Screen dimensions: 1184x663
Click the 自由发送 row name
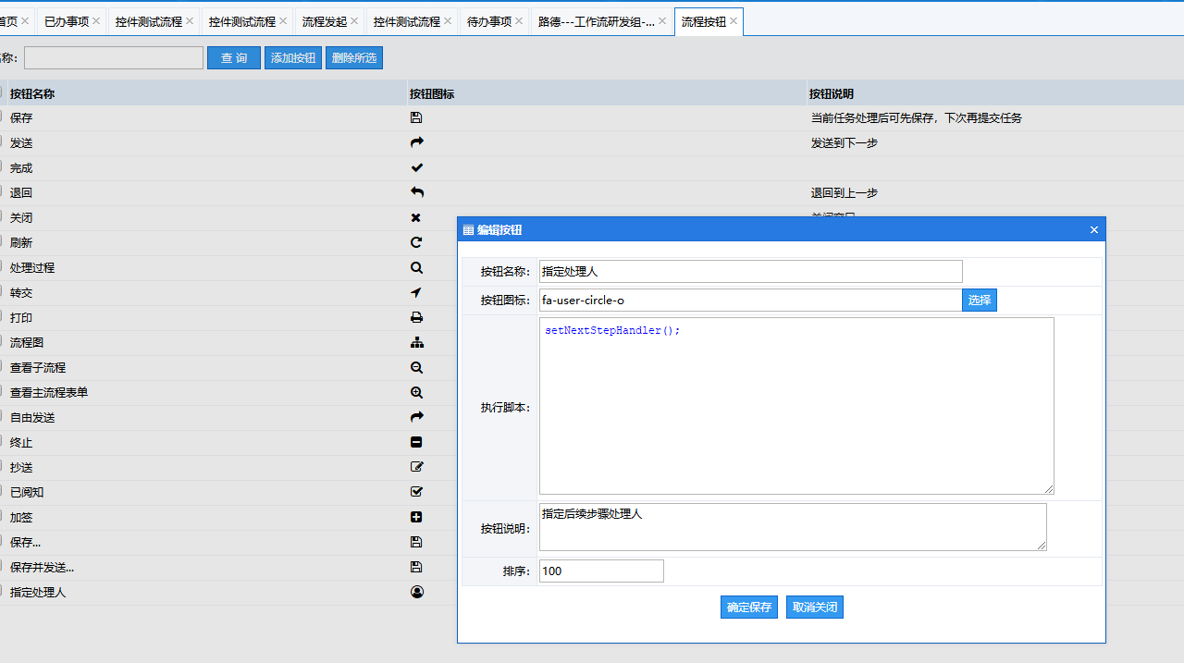tap(32, 418)
